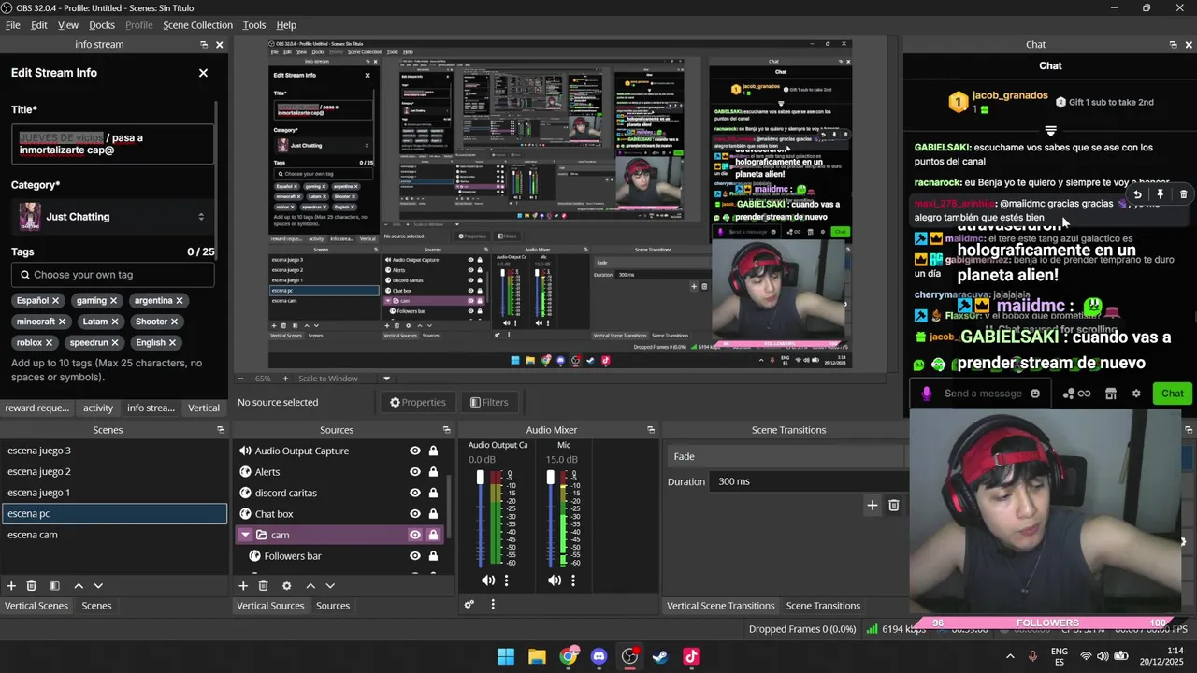Add a new source with the plus icon

[x=243, y=586]
